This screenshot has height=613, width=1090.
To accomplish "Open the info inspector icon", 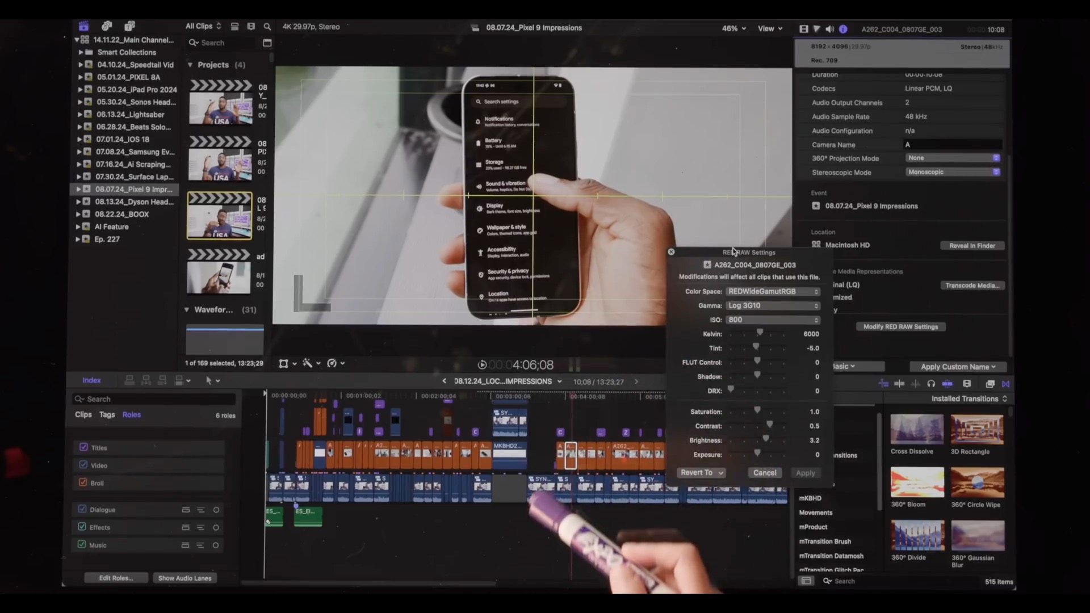I will [843, 29].
